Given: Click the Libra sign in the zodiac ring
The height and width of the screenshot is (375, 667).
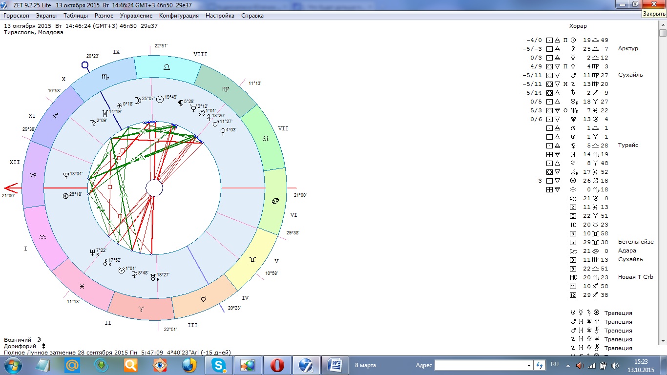Looking at the screenshot, I should coord(167,67).
